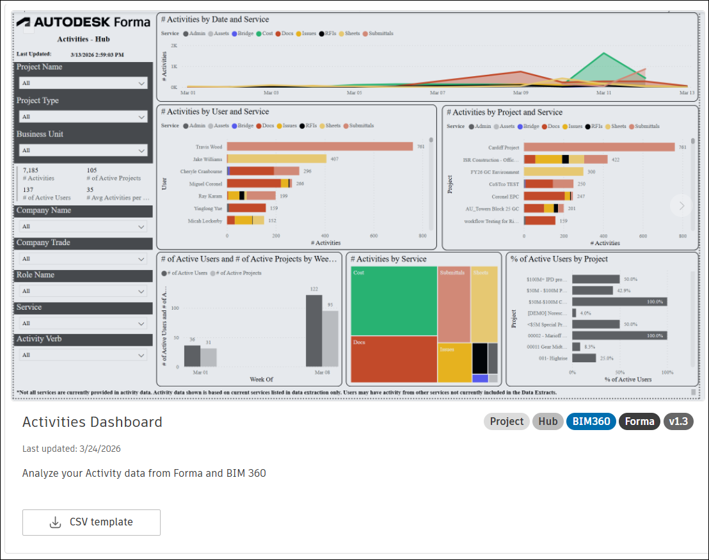Click the FY26 GC Environment bar
The height and width of the screenshot is (560, 709).
(554, 172)
